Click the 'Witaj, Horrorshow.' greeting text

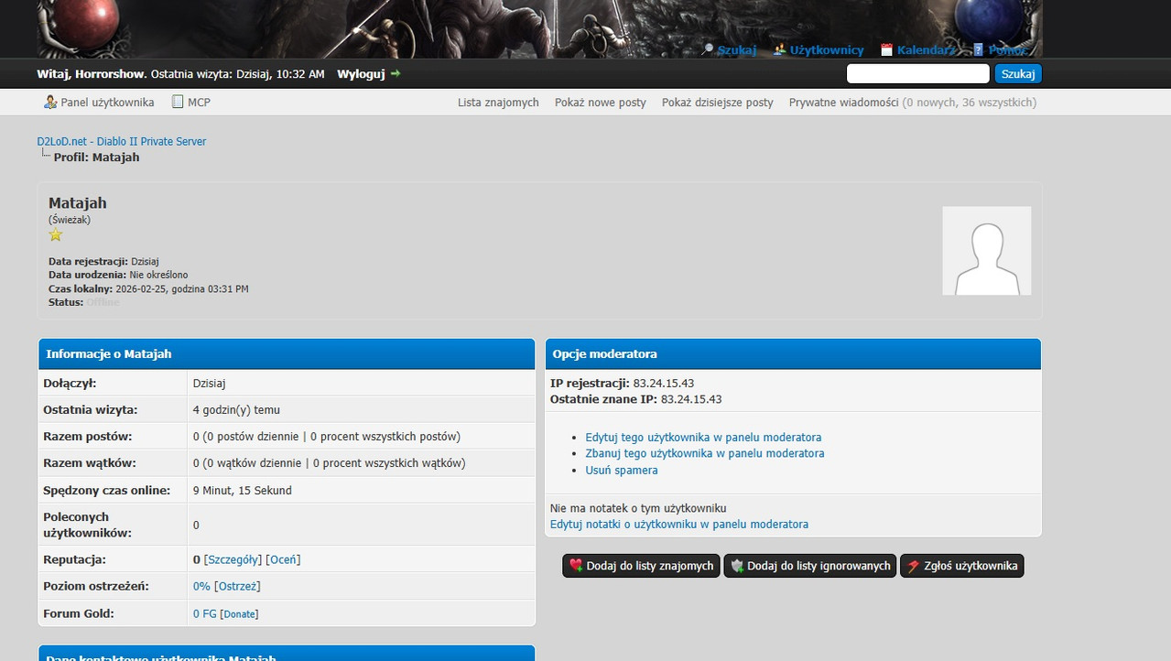pos(92,73)
